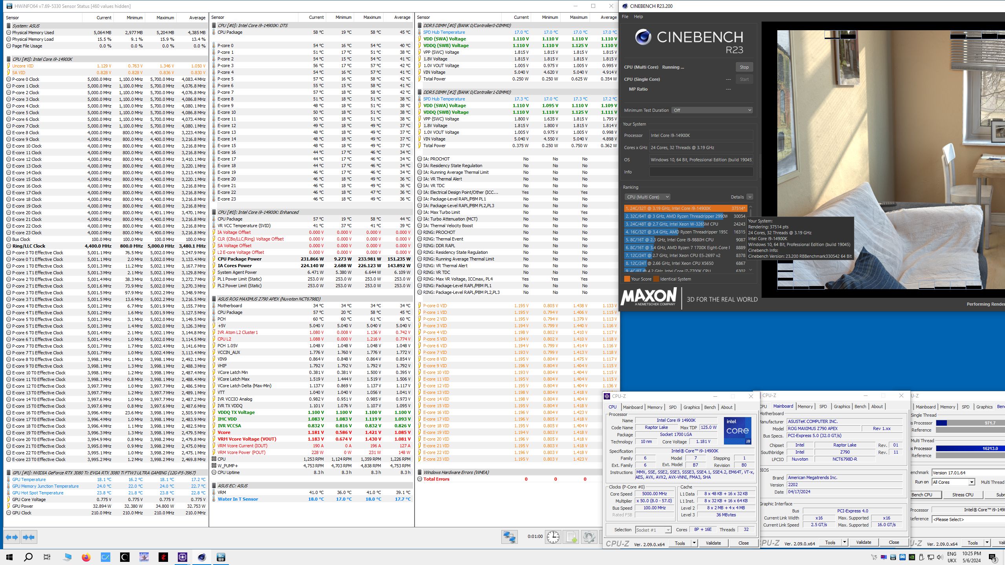Click ENG UKX language indicator
The image size is (1005, 565).
952,557
